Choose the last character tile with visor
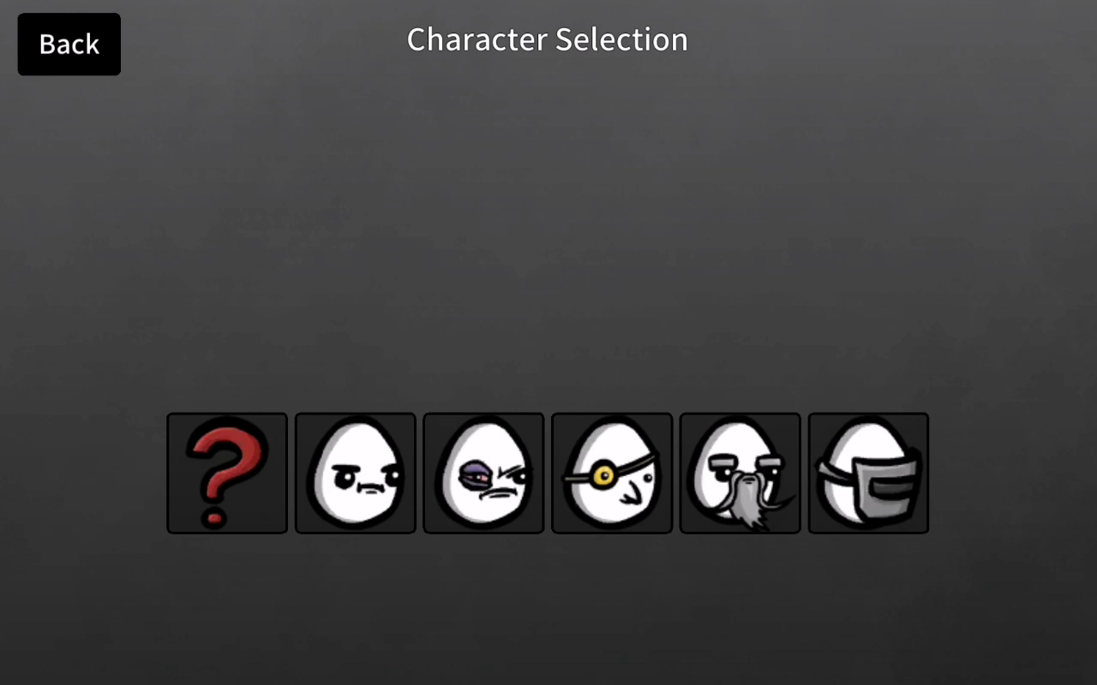The image size is (1097, 685). (x=868, y=473)
